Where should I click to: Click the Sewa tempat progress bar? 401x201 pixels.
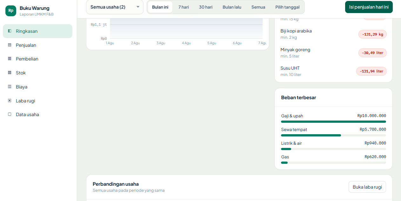333,135
